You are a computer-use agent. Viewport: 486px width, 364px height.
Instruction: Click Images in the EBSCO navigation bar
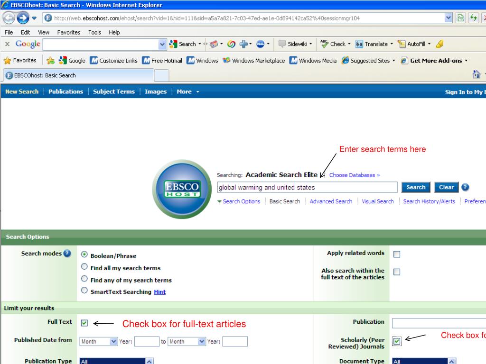(156, 91)
